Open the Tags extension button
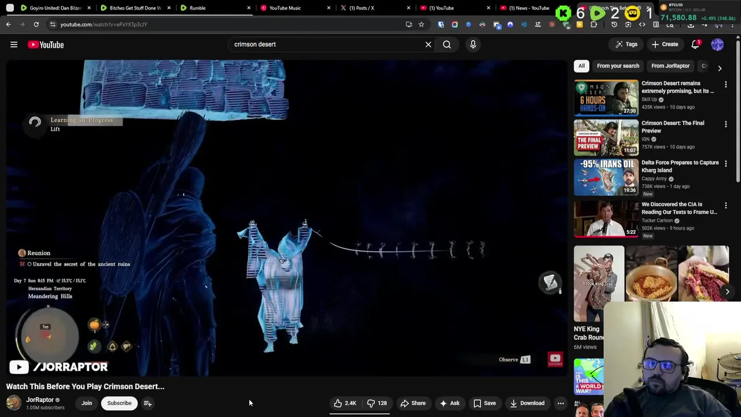 point(626,45)
